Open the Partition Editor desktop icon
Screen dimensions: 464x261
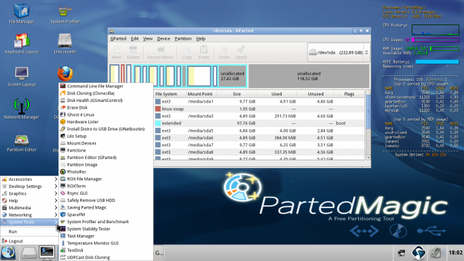[x=22, y=142]
